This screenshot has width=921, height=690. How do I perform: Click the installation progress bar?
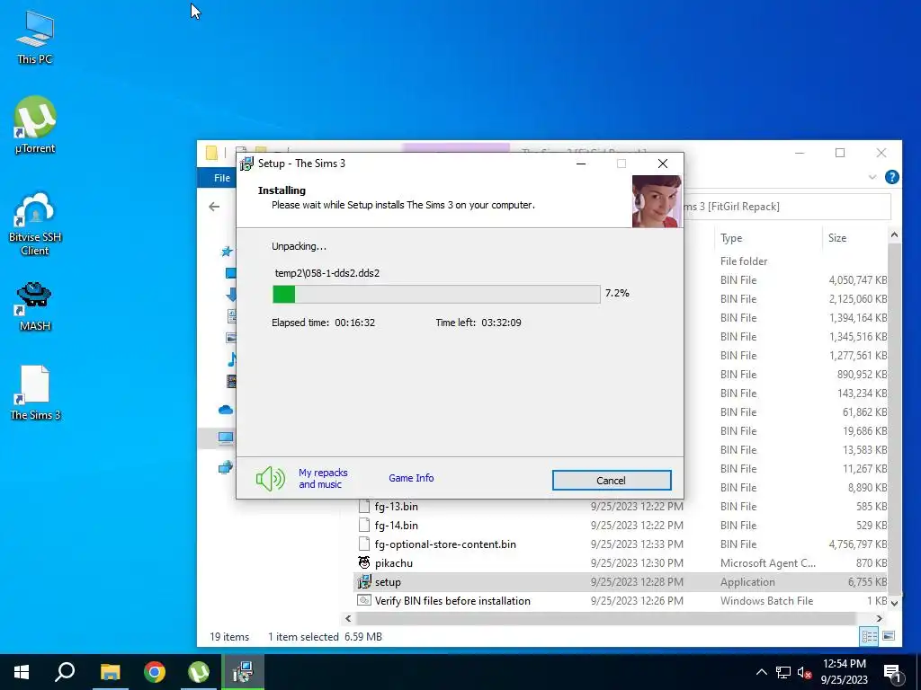coord(436,294)
